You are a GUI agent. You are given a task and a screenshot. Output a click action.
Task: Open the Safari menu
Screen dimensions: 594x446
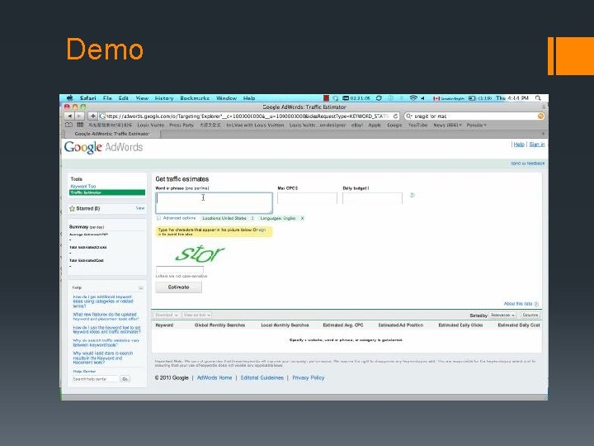[x=88, y=98]
